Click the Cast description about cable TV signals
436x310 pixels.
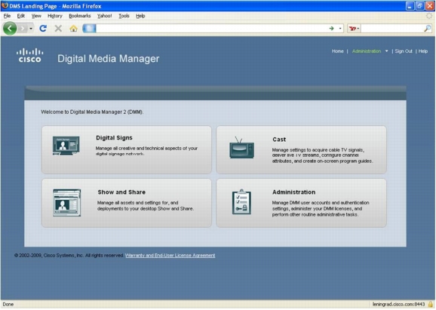click(x=322, y=155)
